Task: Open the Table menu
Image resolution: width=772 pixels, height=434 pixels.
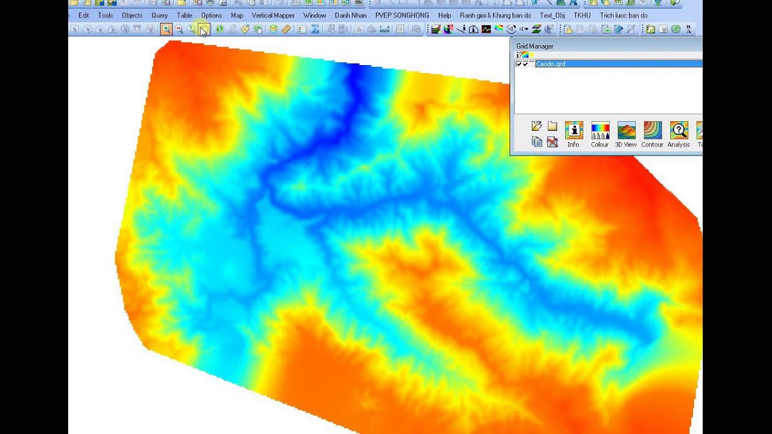Action: (x=185, y=15)
